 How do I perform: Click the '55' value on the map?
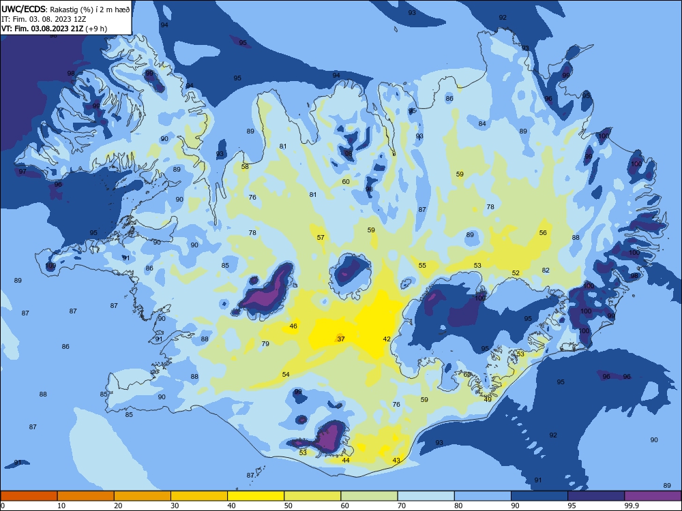422,266
